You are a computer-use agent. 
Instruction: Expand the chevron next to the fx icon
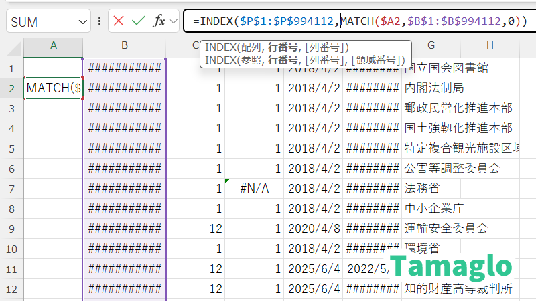tap(173, 21)
